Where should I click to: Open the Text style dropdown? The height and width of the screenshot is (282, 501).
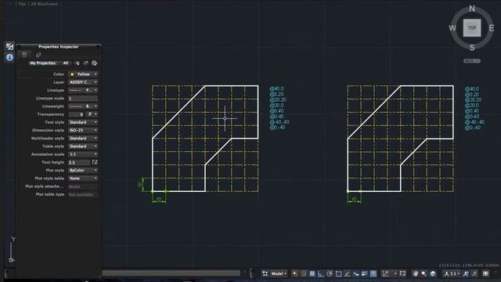tap(83, 122)
